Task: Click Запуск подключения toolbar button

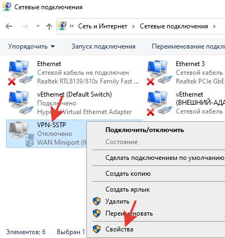Action: coord(103,46)
